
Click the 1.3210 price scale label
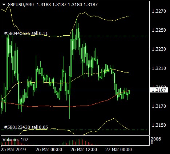(159, 68)
